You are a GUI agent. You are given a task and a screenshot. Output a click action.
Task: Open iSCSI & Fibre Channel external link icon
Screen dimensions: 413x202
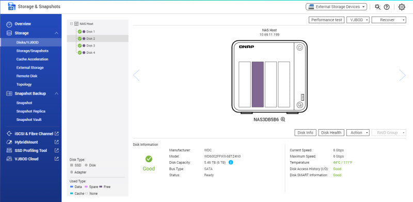(57, 134)
